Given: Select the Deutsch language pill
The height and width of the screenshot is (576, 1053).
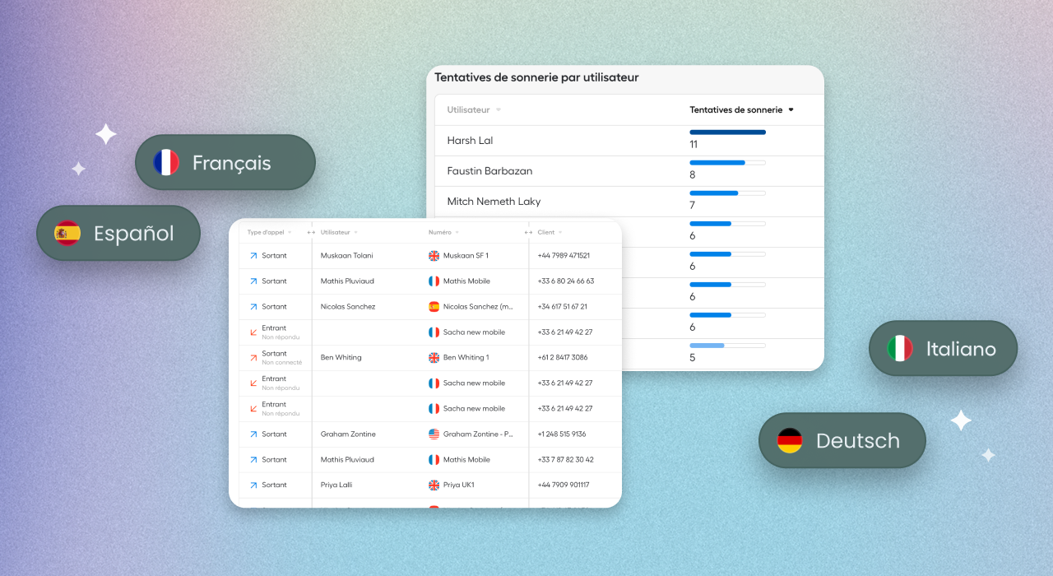Looking at the screenshot, I should pos(842,440).
